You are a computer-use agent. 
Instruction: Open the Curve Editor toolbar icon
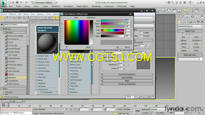tap(175, 11)
